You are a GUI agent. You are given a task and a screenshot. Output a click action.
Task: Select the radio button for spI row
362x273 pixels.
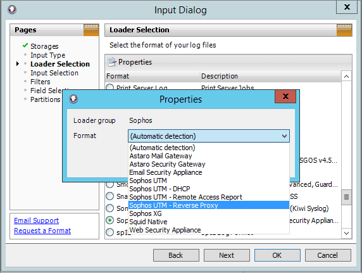pos(110,232)
